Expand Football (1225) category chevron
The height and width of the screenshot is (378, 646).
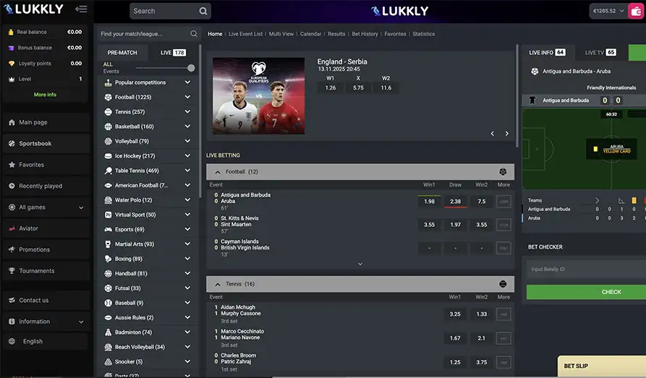[187, 97]
